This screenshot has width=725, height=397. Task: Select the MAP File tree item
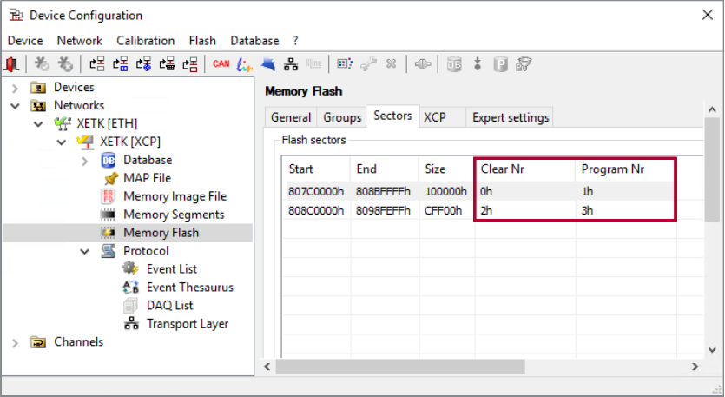(147, 178)
